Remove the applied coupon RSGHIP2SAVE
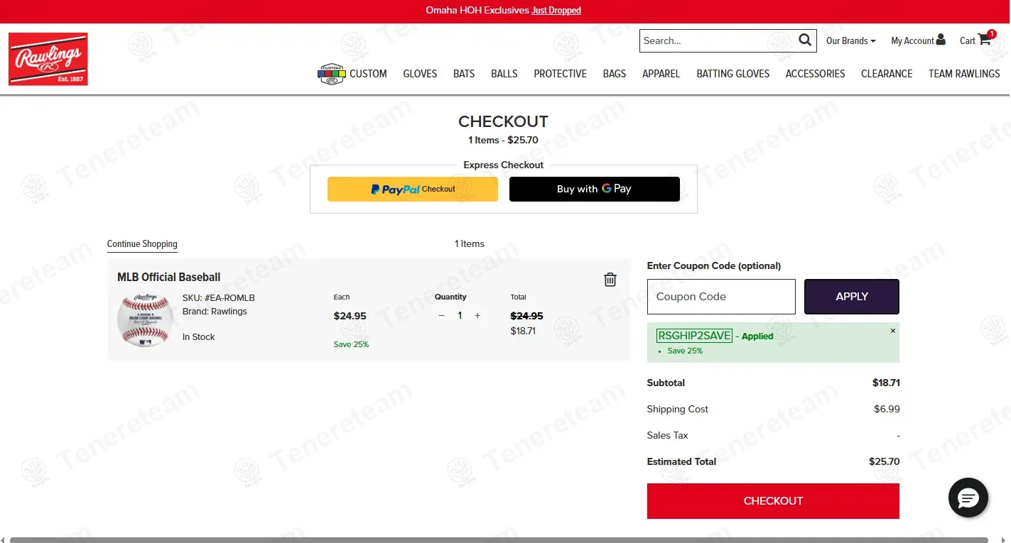 [892, 331]
